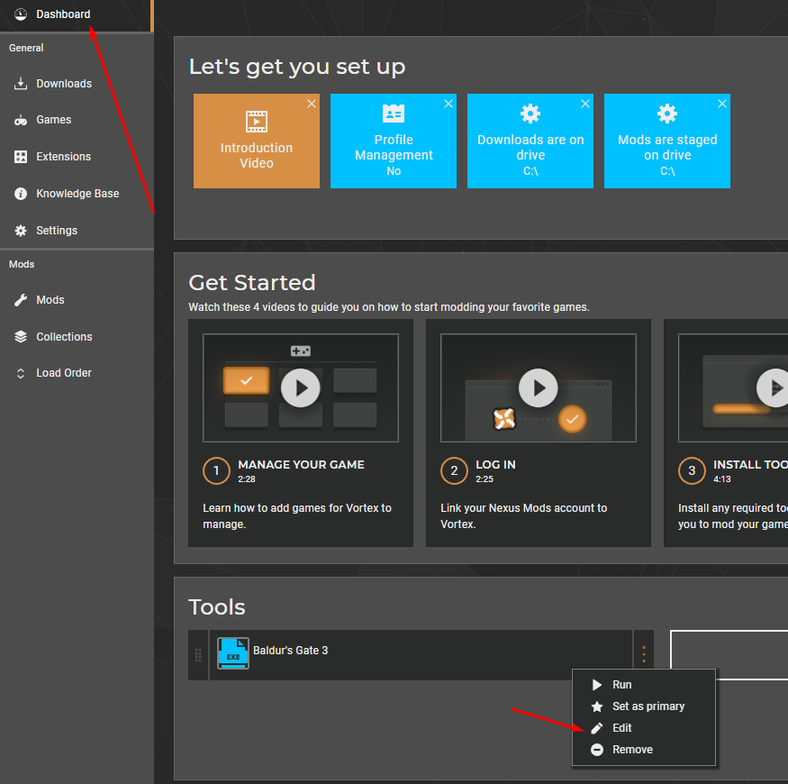Select Edit from the context menu
This screenshot has width=788, height=784.
tap(643, 728)
